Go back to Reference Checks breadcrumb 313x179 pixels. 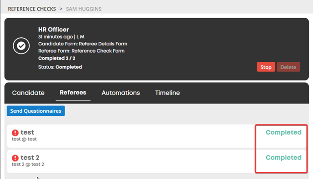pos(32,9)
